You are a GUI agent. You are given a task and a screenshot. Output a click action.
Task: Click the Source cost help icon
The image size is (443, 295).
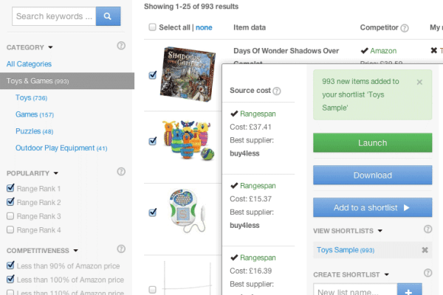(277, 91)
